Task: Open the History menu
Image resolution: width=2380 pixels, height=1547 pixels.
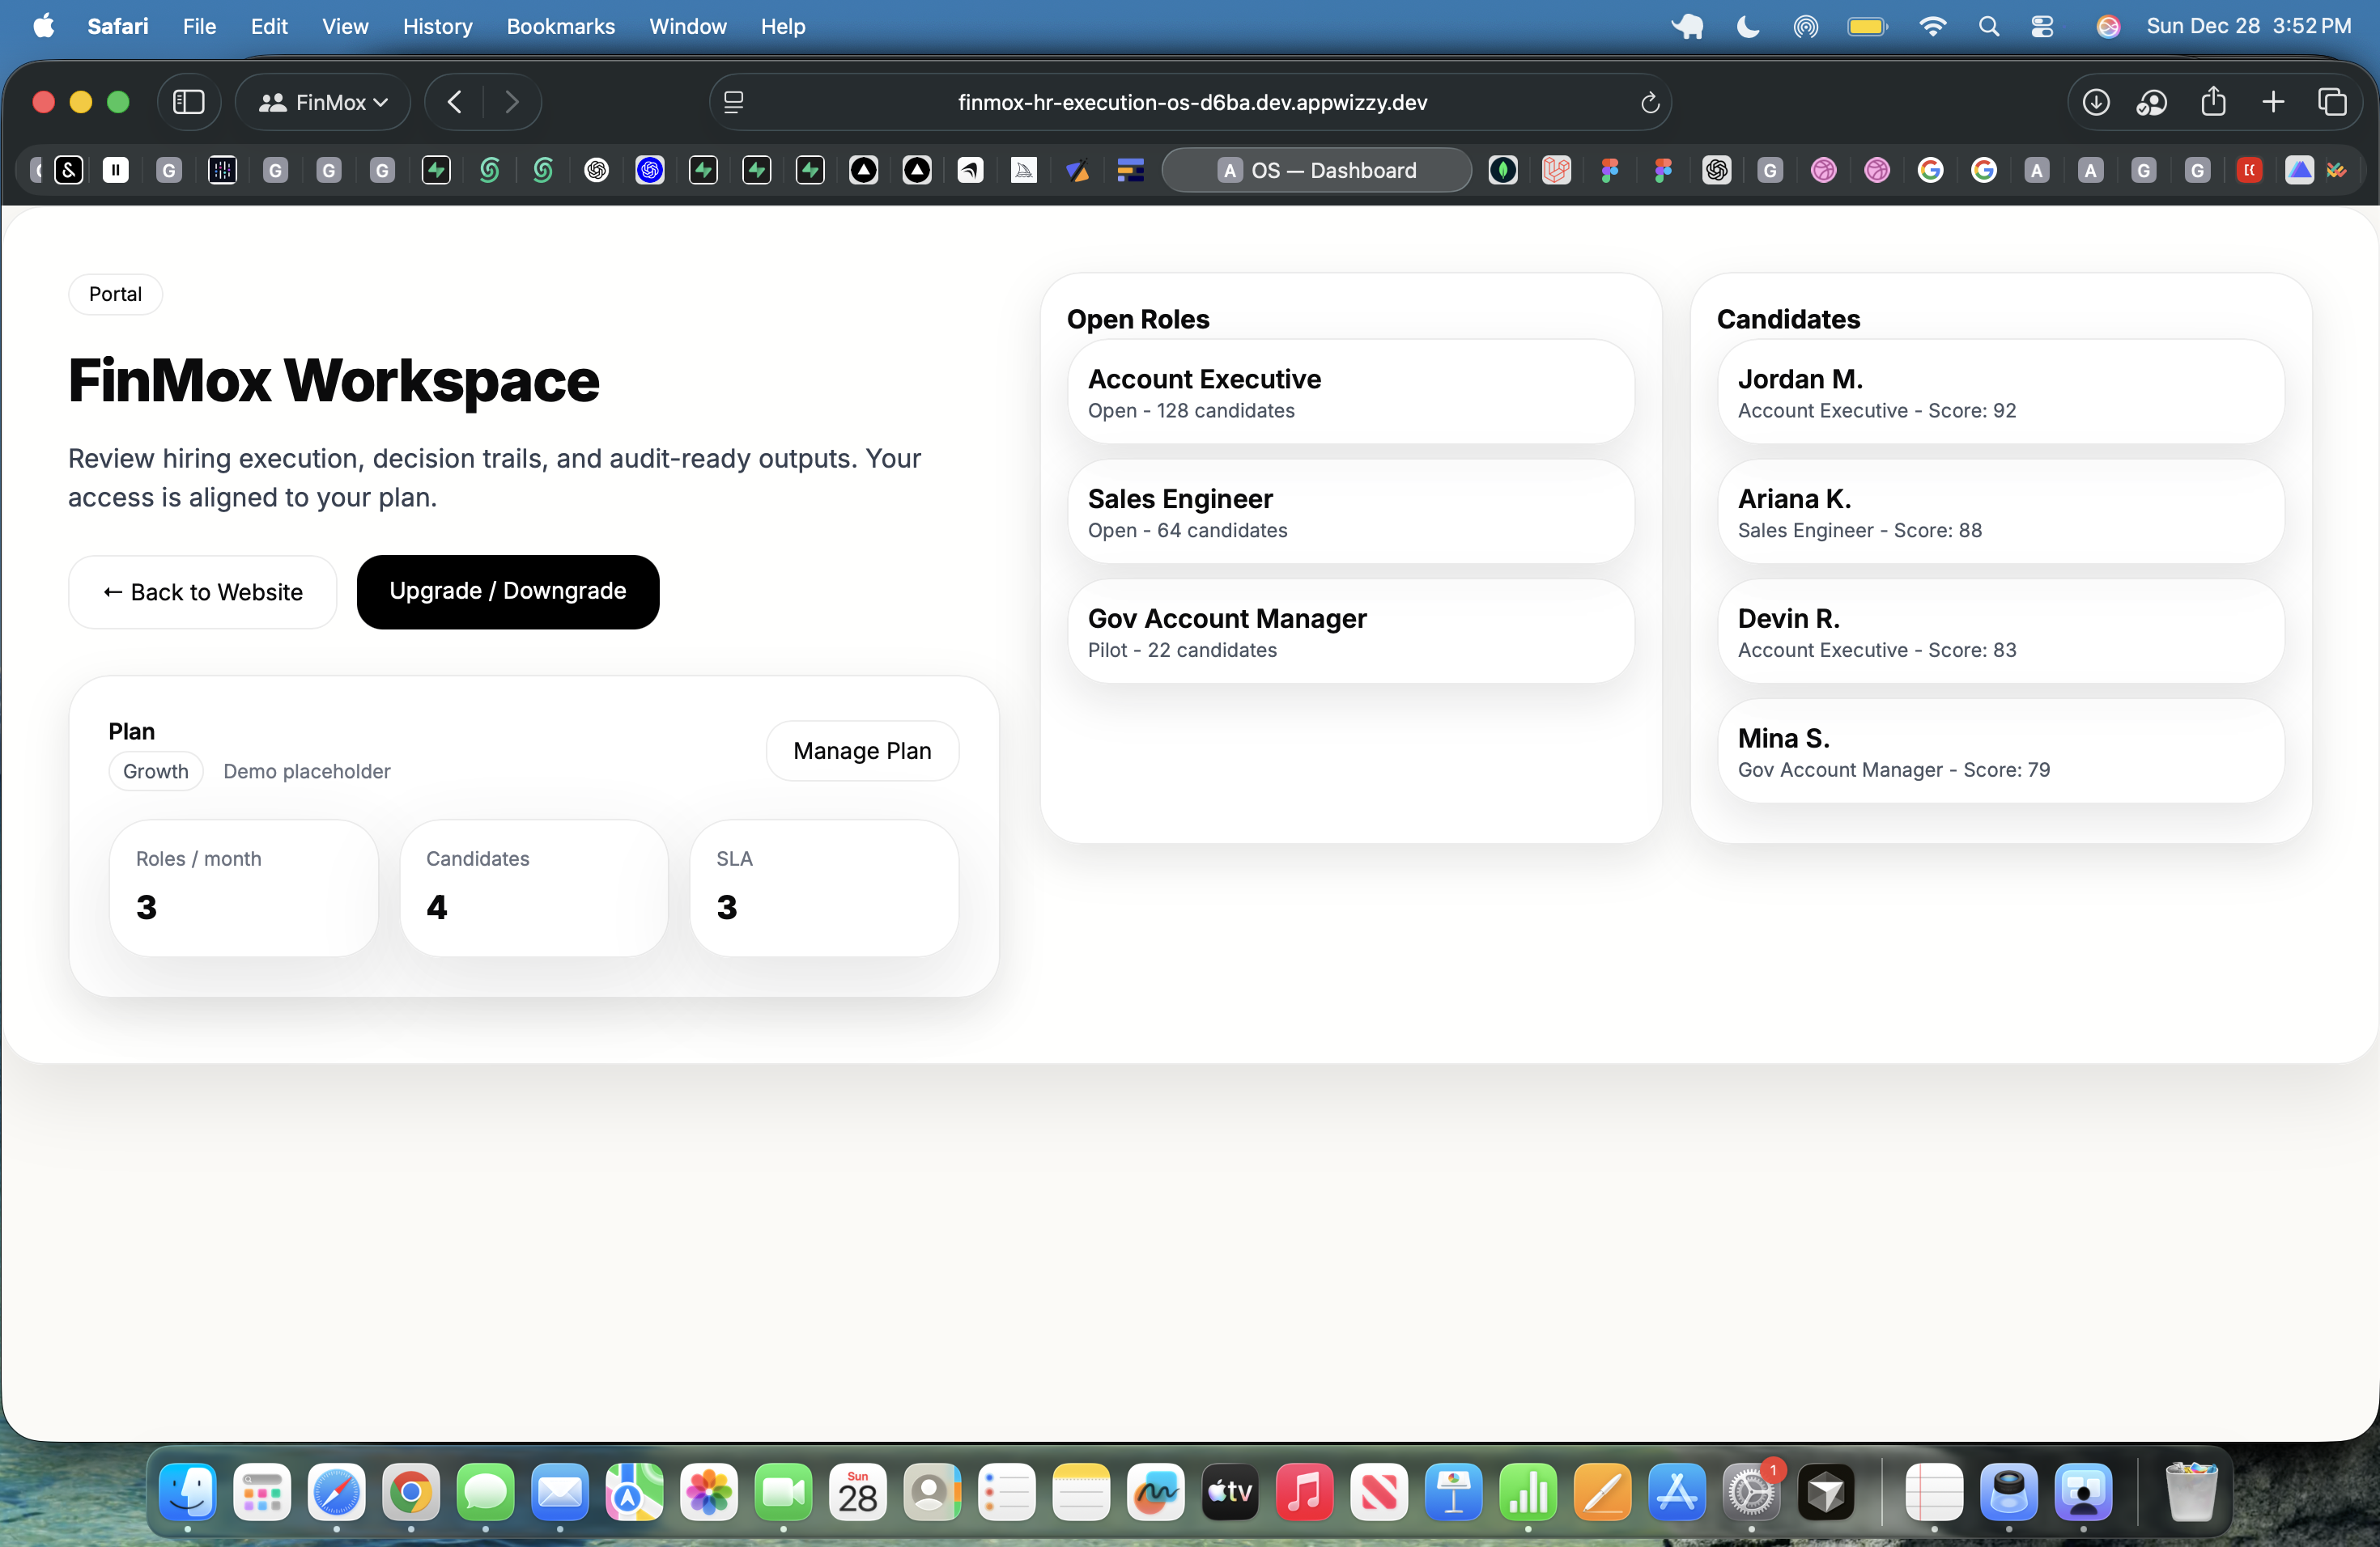Action: click(437, 26)
